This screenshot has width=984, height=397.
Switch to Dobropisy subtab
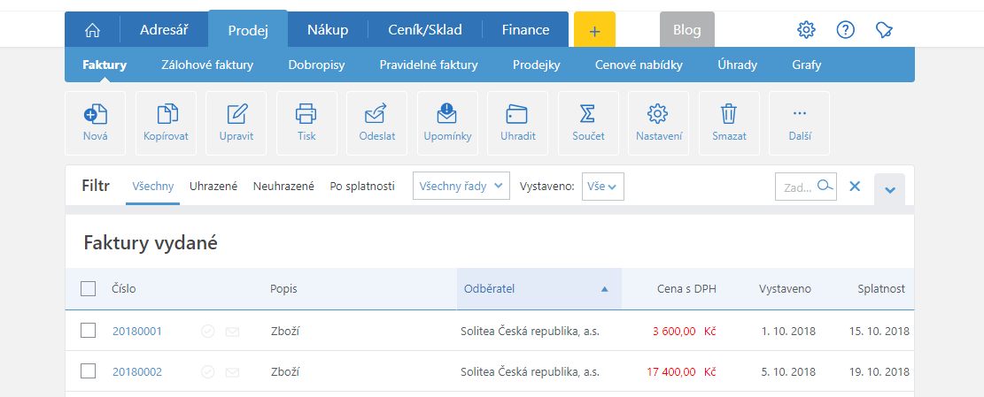(x=316, y=65)
